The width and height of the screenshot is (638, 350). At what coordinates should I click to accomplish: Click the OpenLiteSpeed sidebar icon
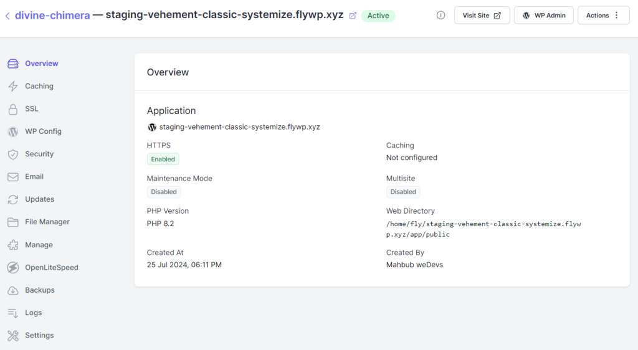coord(13,267)
